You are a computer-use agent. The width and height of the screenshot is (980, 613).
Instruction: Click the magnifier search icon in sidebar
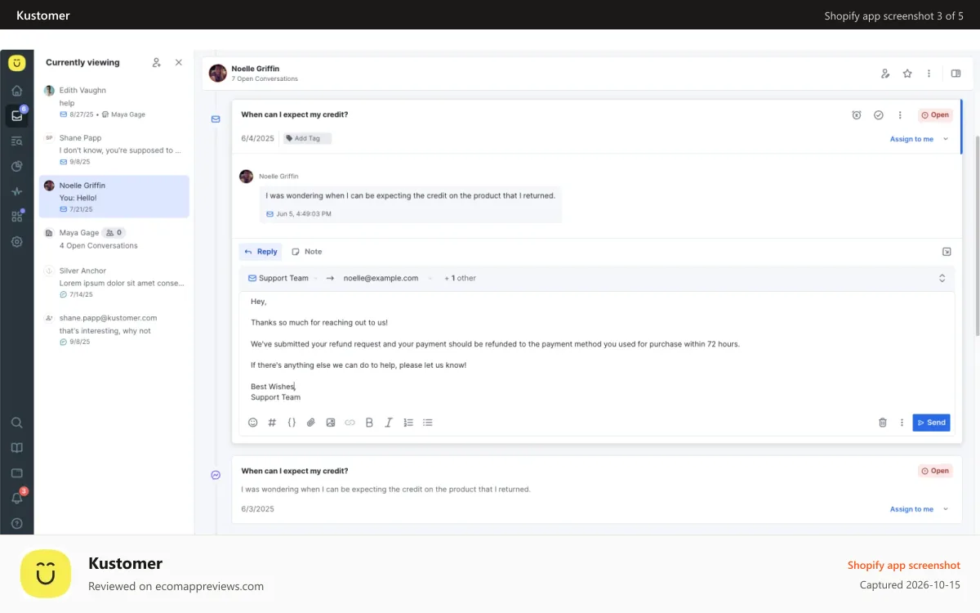16,423
